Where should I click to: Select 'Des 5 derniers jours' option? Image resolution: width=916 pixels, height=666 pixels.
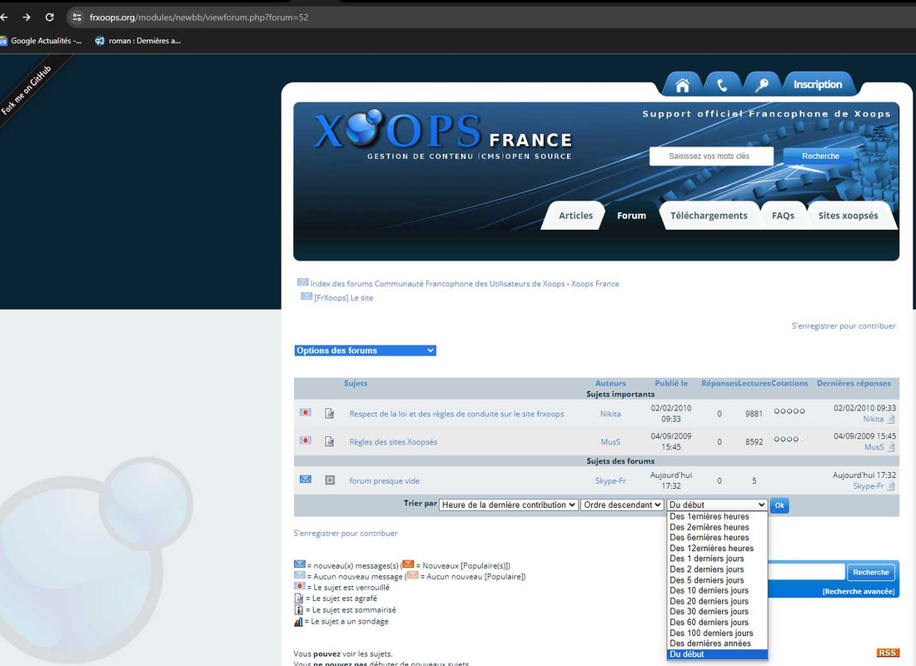(x=717, y=580)
